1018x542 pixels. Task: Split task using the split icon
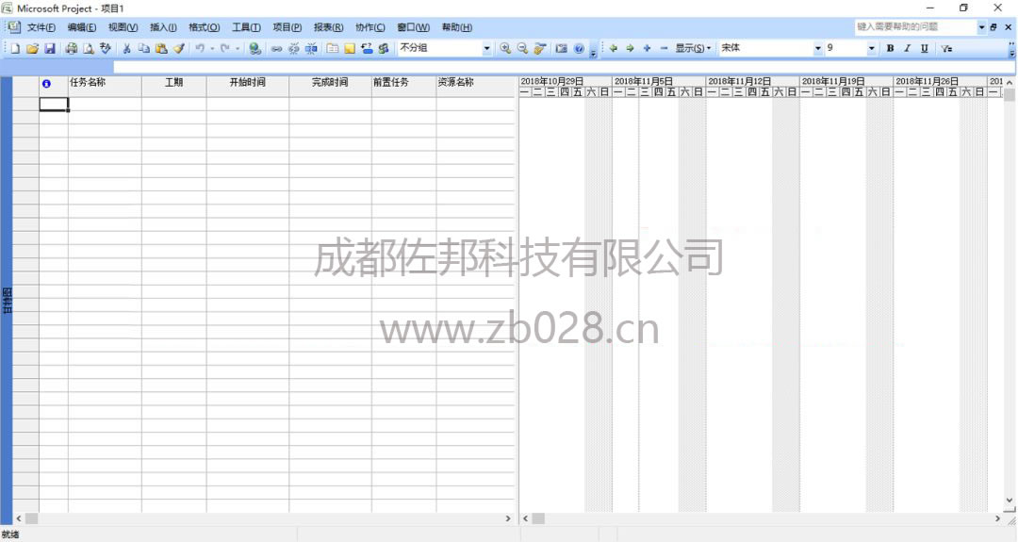tap(311, 49)
